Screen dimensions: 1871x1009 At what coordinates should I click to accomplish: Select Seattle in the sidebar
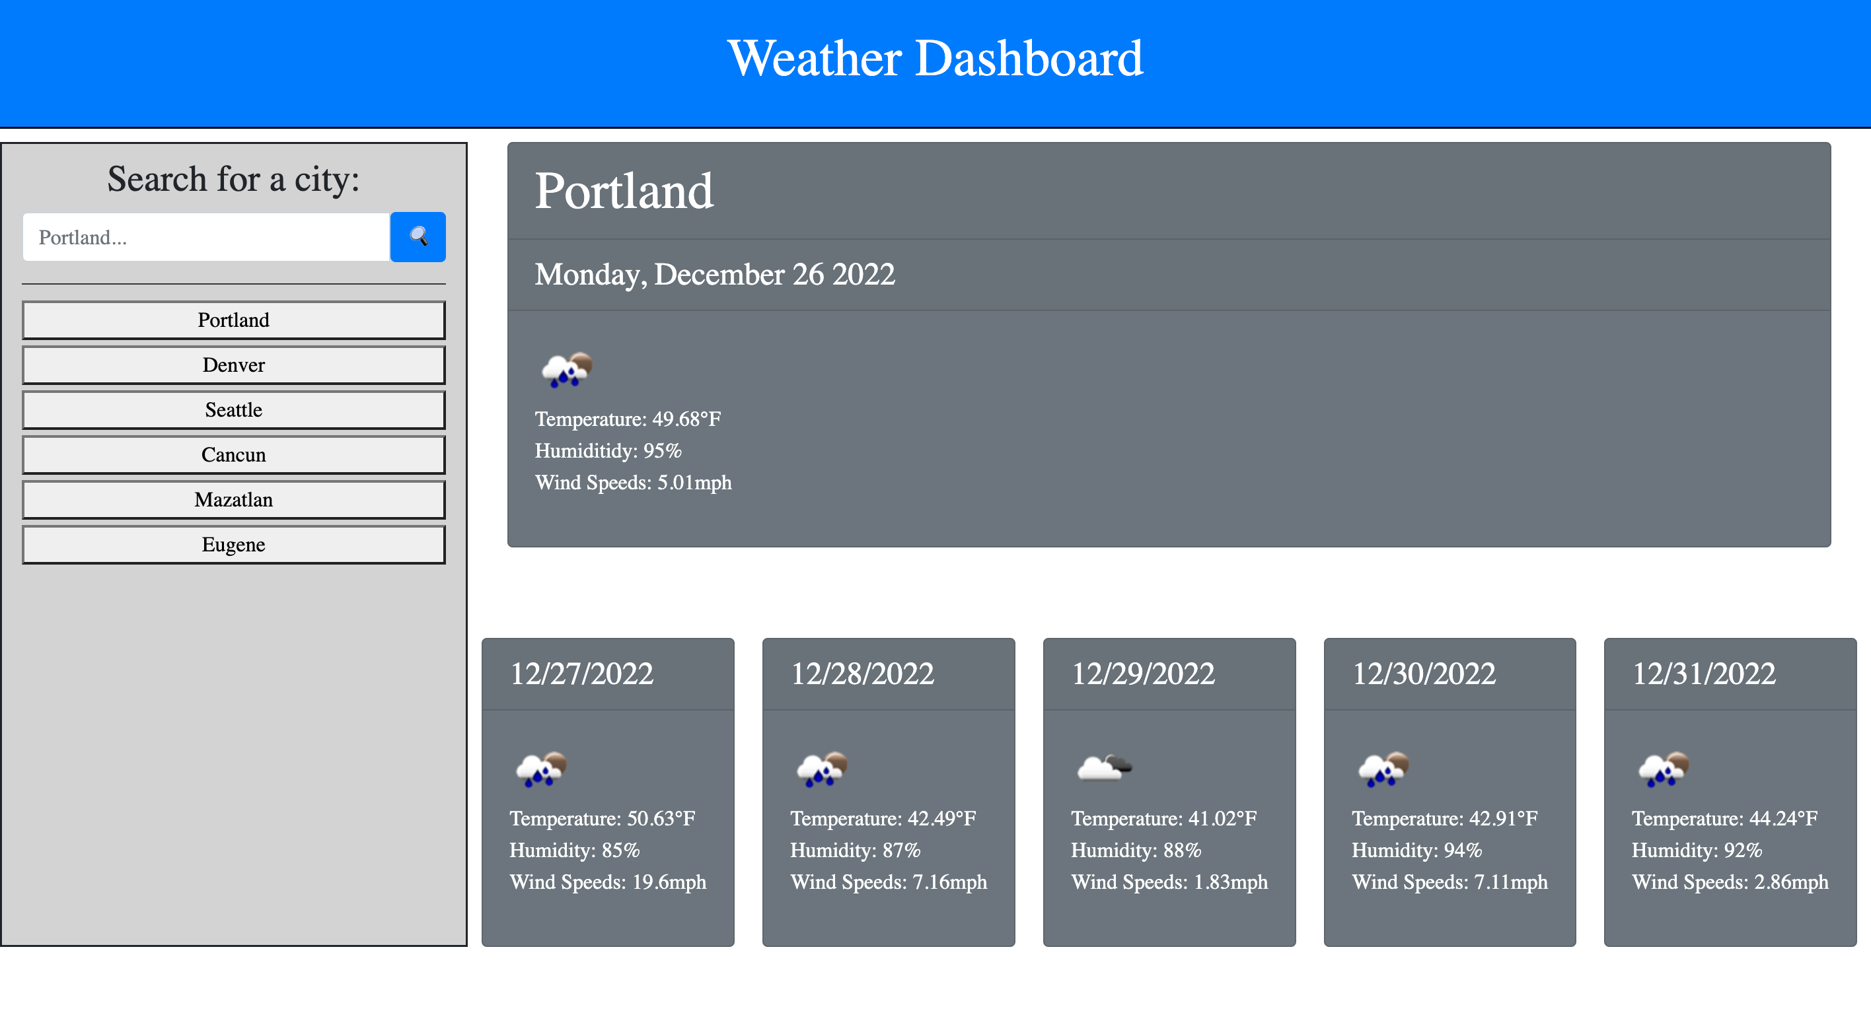coord(233,409)
